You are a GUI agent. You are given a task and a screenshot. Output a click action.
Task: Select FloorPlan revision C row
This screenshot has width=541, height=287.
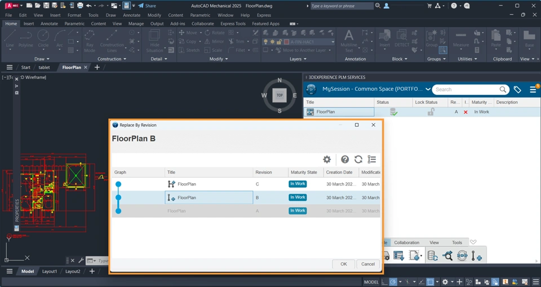246,184
